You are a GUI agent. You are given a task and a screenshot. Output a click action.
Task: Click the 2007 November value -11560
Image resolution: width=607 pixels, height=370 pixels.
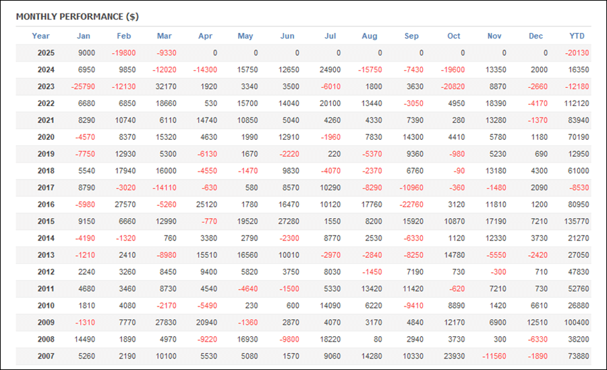[x=494, y=356]
